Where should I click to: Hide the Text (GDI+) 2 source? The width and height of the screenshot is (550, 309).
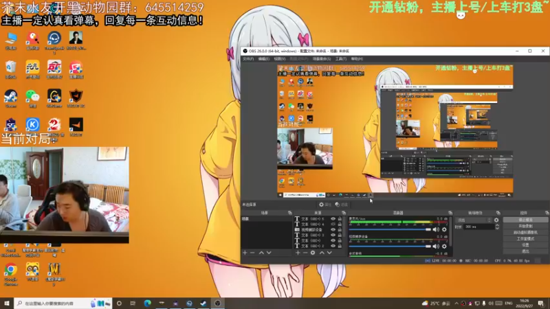pos(333,246)
